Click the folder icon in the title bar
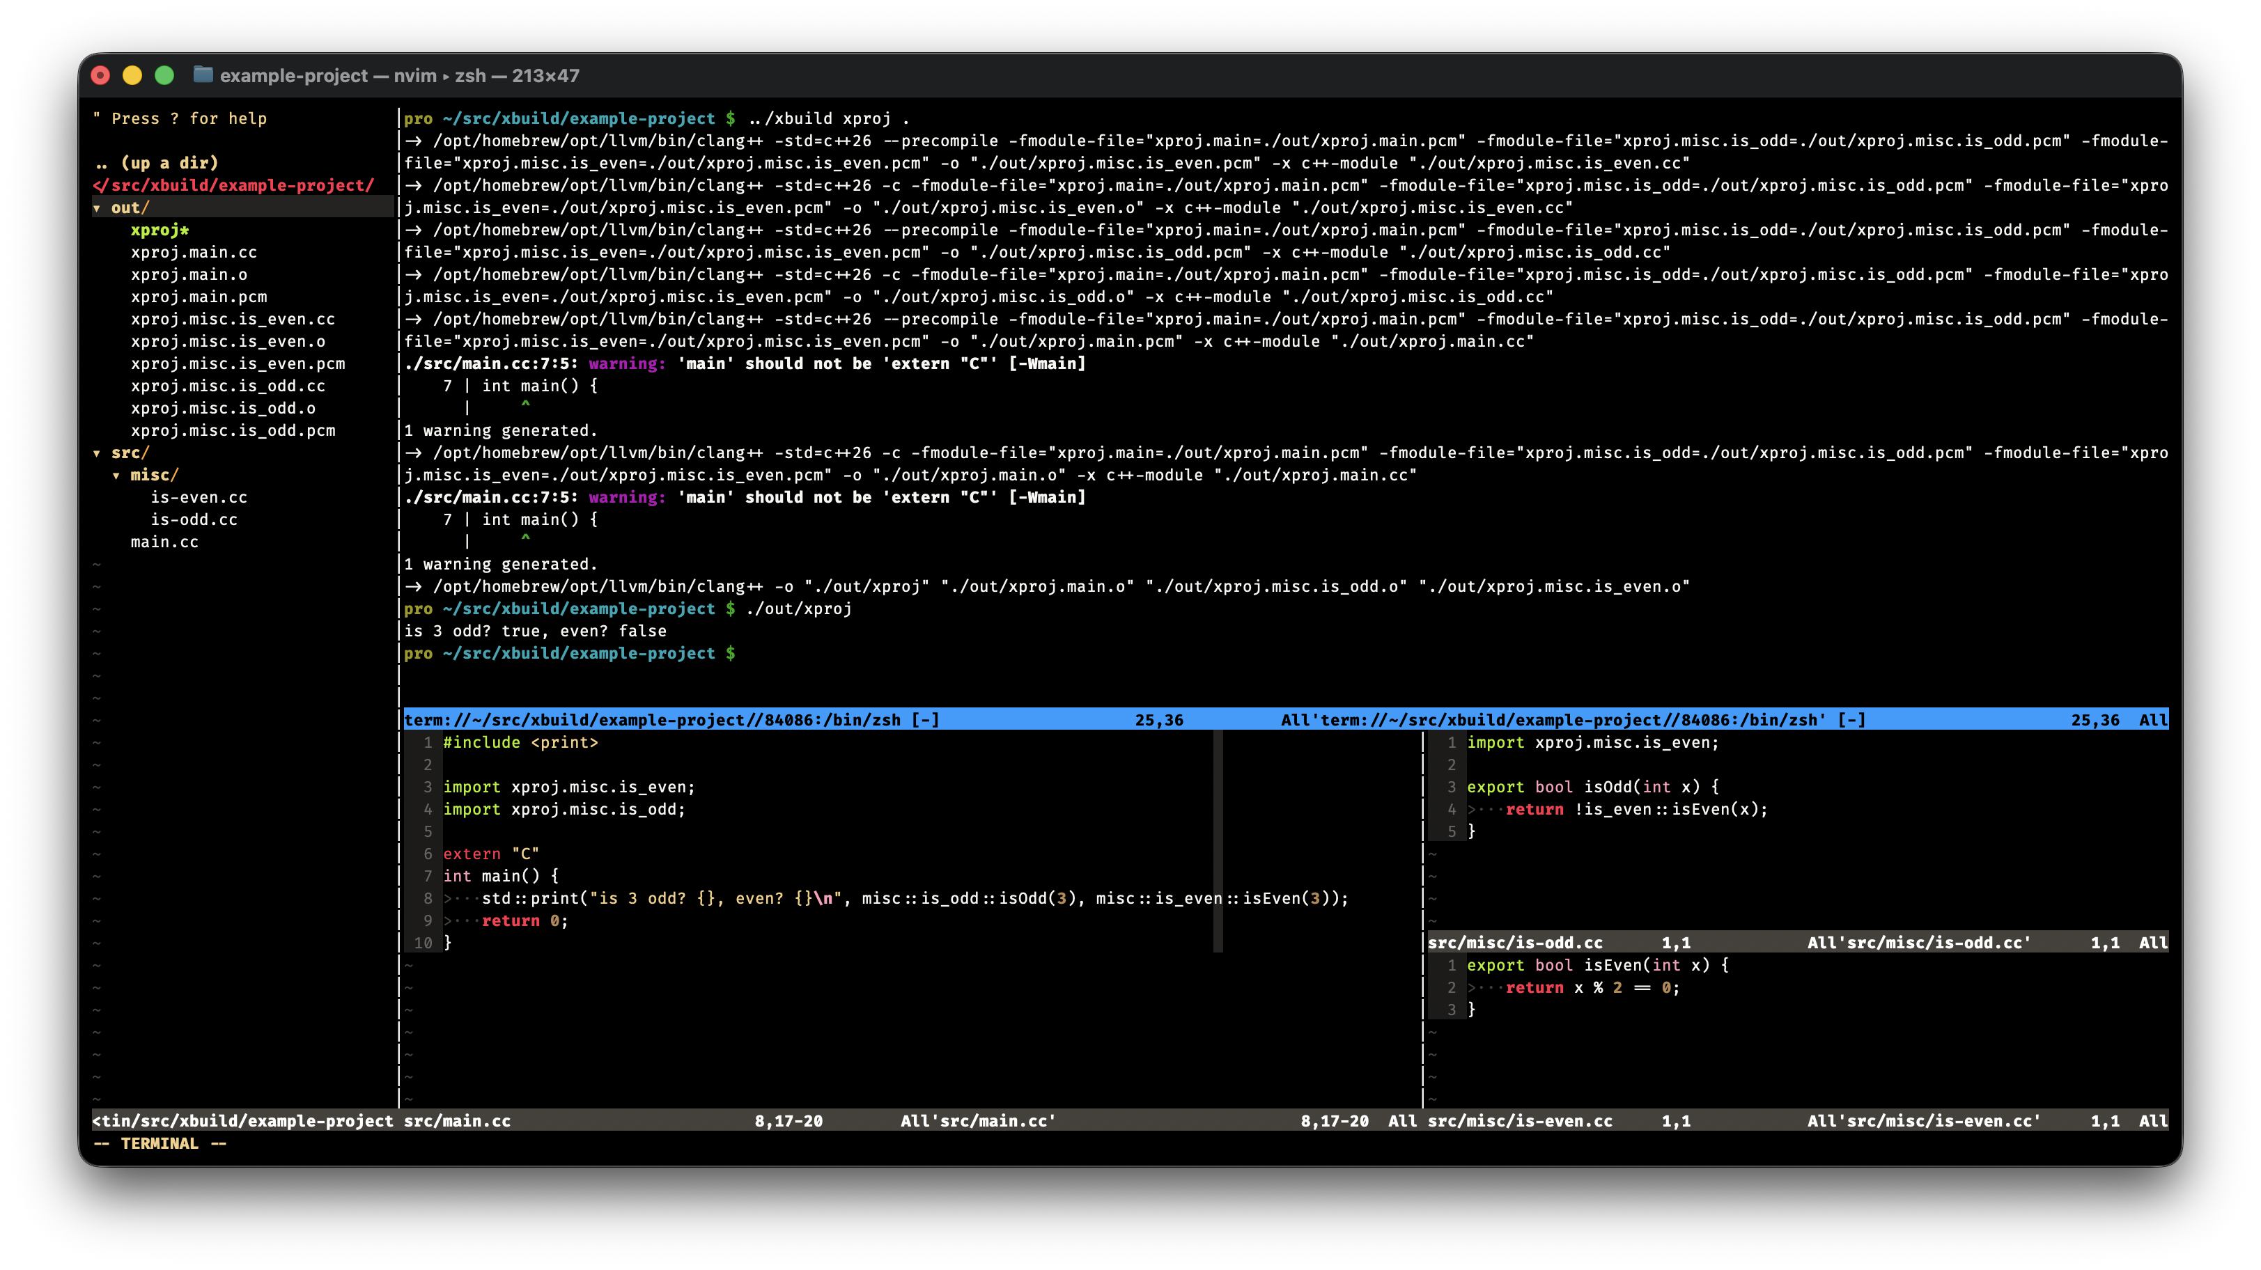The height and width of the screenshot is (1270, 2261). coord(203,75)
